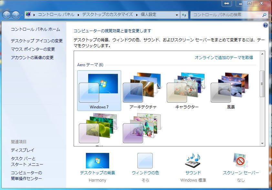Screen dimensions: 272x190
Task: Go back with the Back arrow
Action: point(6,15)
